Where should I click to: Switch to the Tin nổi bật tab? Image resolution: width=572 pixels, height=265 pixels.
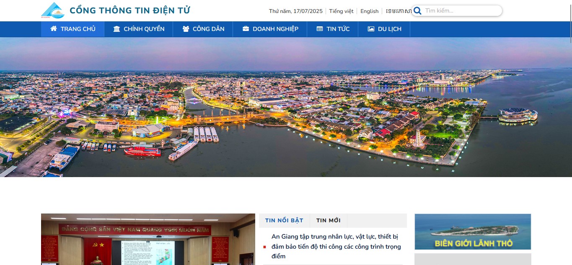coord(284,221)
